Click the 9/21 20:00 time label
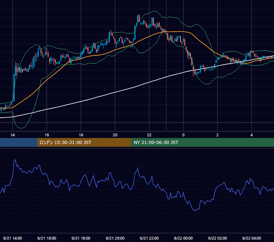 click(x=115, y=238)
